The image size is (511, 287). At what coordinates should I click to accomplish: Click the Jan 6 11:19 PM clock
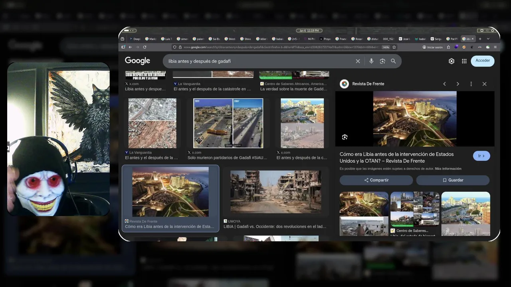point(309,30)
